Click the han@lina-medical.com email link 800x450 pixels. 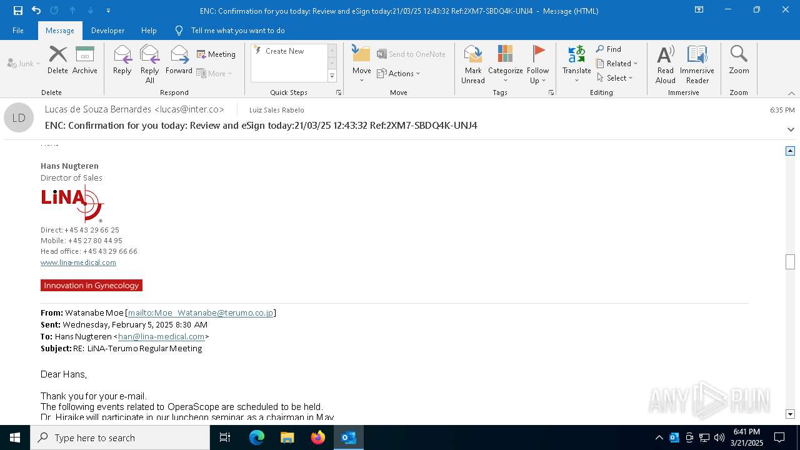click(x=161, y=336)
